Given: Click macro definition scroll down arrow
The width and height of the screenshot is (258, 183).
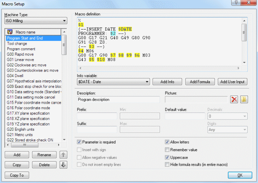Looking at the screenshot, I should (x=244, y=63).
